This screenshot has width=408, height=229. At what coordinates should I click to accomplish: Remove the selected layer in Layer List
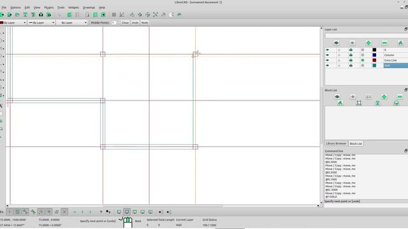coord(384,43)
